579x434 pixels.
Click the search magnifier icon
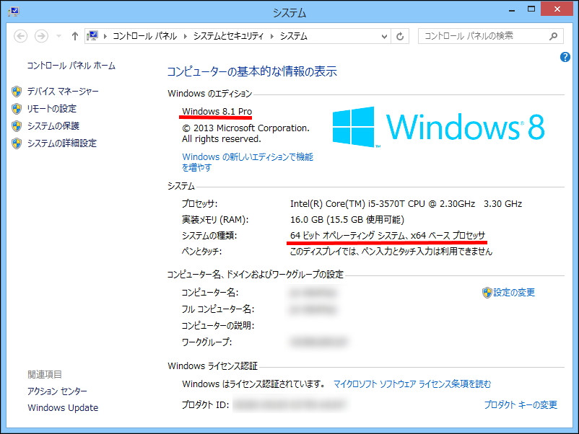[552, 36]
